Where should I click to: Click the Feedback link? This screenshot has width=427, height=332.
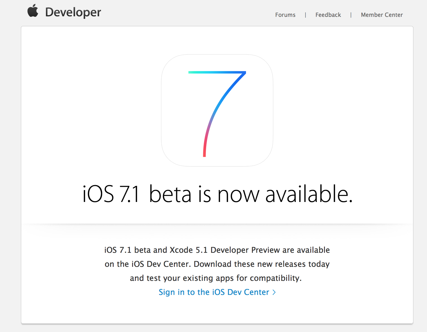click(x=328, y=15)
